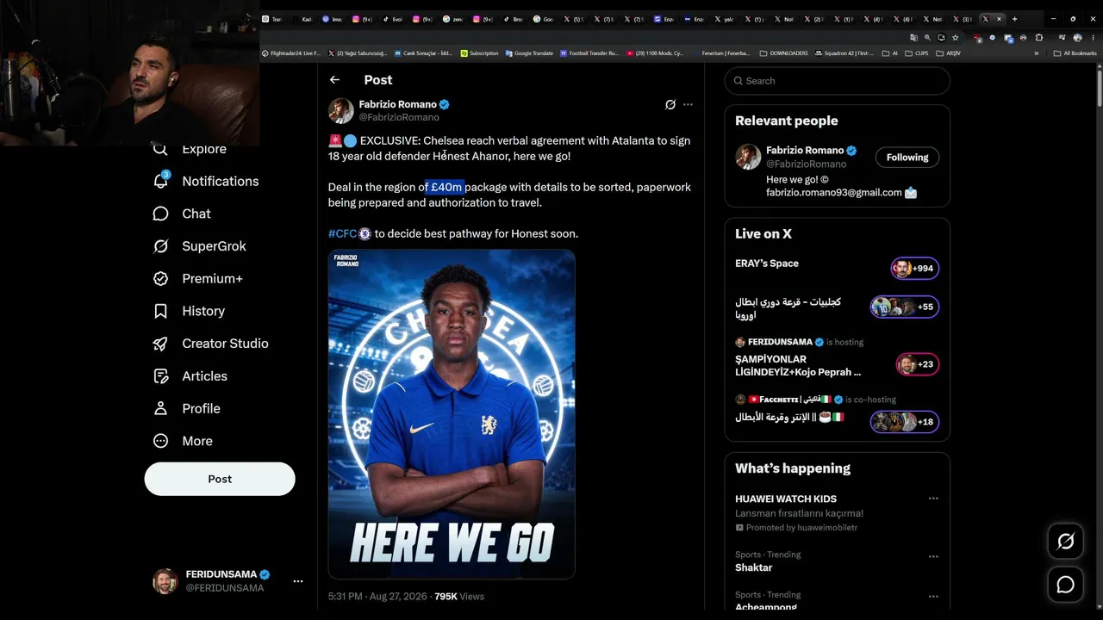
Task: Click the verified badge beside post author name
Action: coord(445,104)
